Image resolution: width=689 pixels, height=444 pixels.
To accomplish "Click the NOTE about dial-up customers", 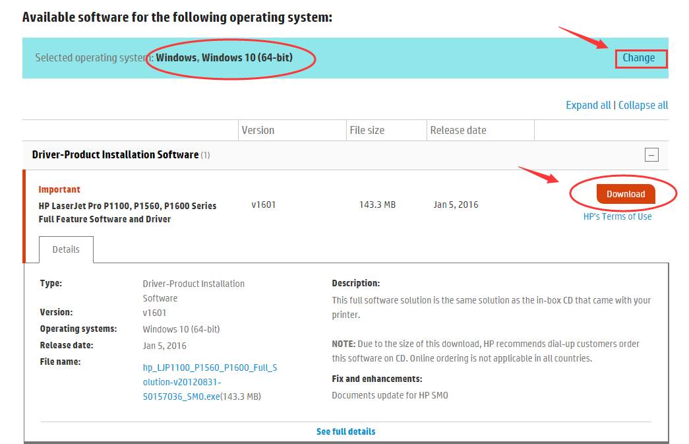I will (x=485, y=351).
